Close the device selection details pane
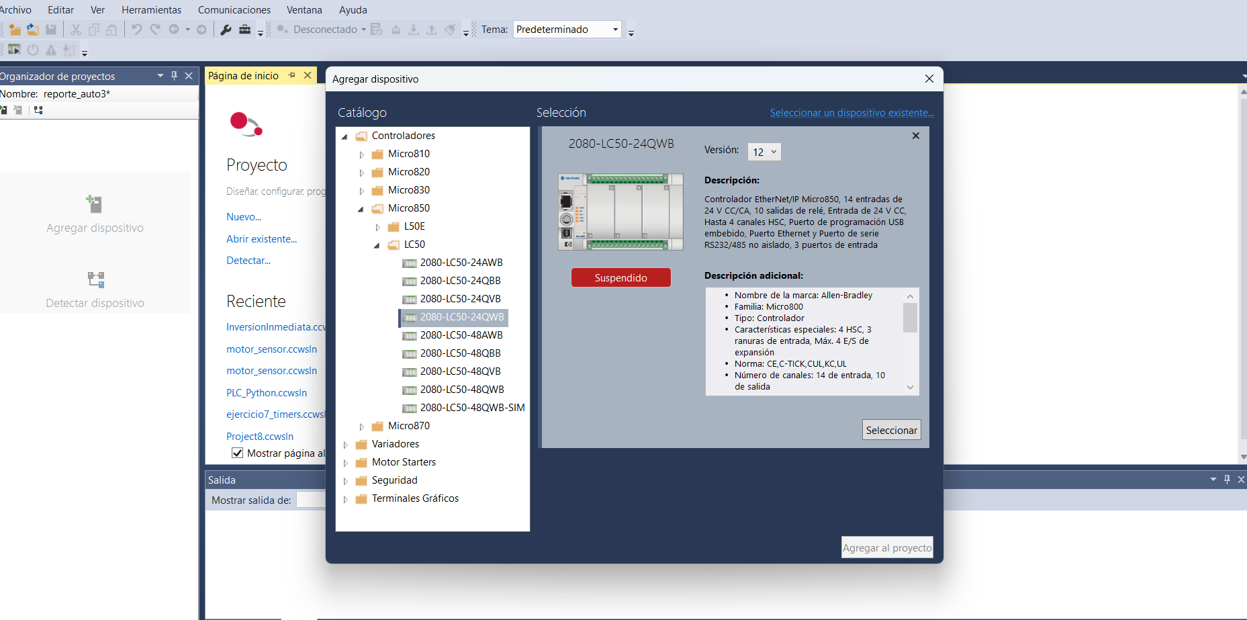Viewport: 1247px width, 620px height. coord(915,136)
